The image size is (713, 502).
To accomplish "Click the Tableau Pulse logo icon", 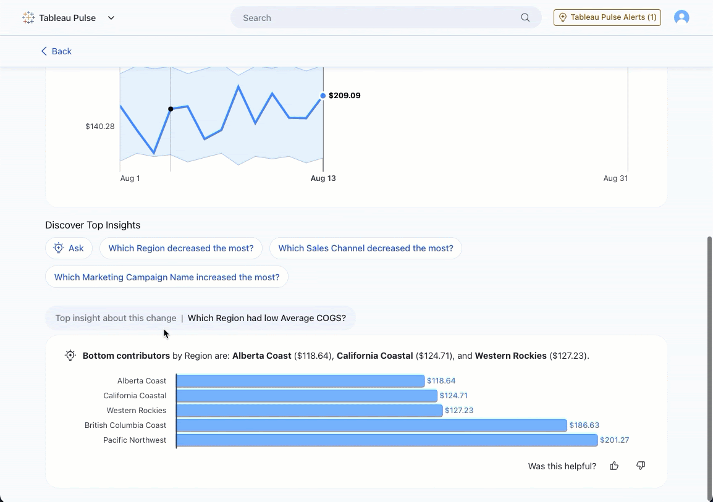I will (x=28, y=17).
